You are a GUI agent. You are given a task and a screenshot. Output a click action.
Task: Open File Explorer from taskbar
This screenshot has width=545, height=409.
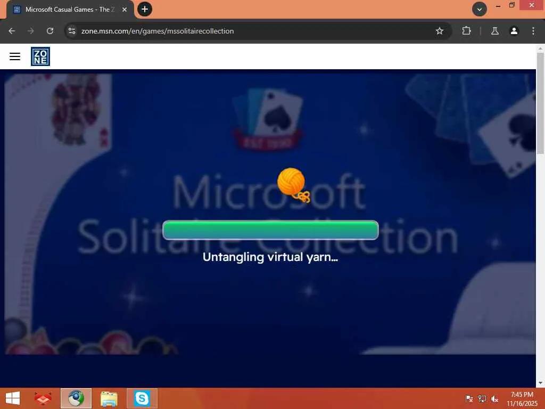(109, 398)
